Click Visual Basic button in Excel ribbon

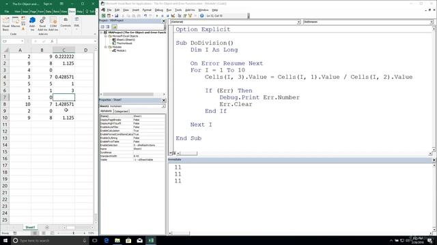[x=5, y=24]
